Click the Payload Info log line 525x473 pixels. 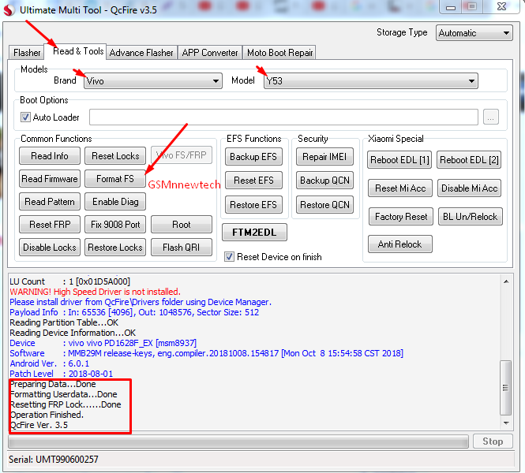tap(134, 312)
